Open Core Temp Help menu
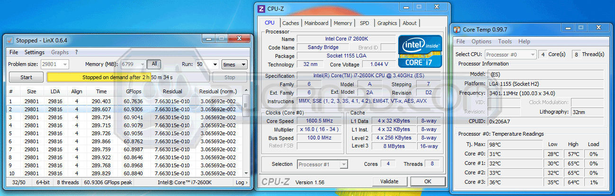Viewport: 615px width, 196px height. (x=524, y=41)
